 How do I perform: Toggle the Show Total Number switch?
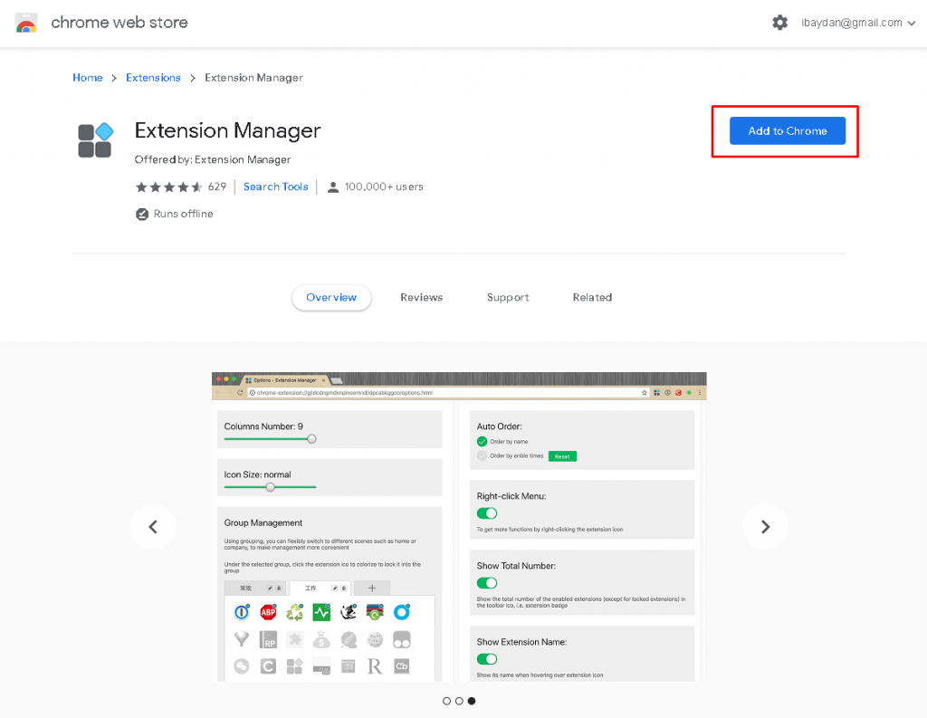tap(487, 582)
